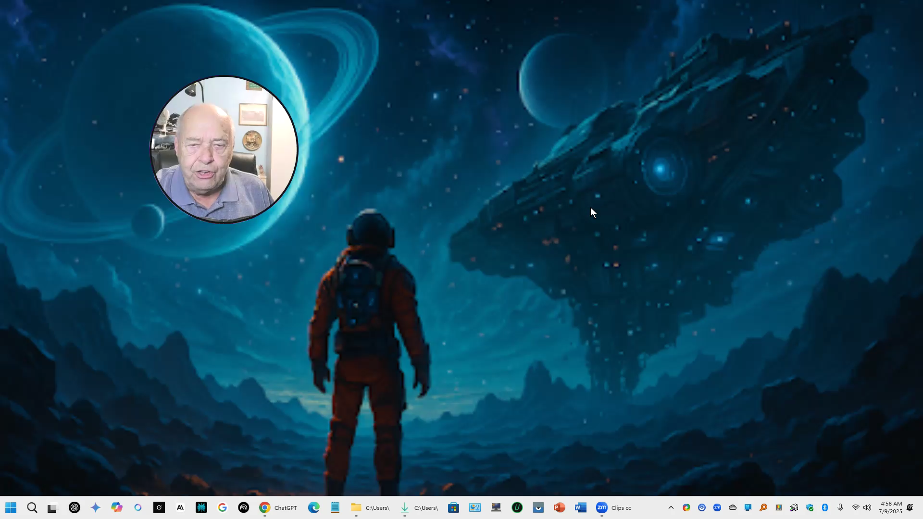Open the notification center bell icon
923x519 pixels.
coord(910,507)
